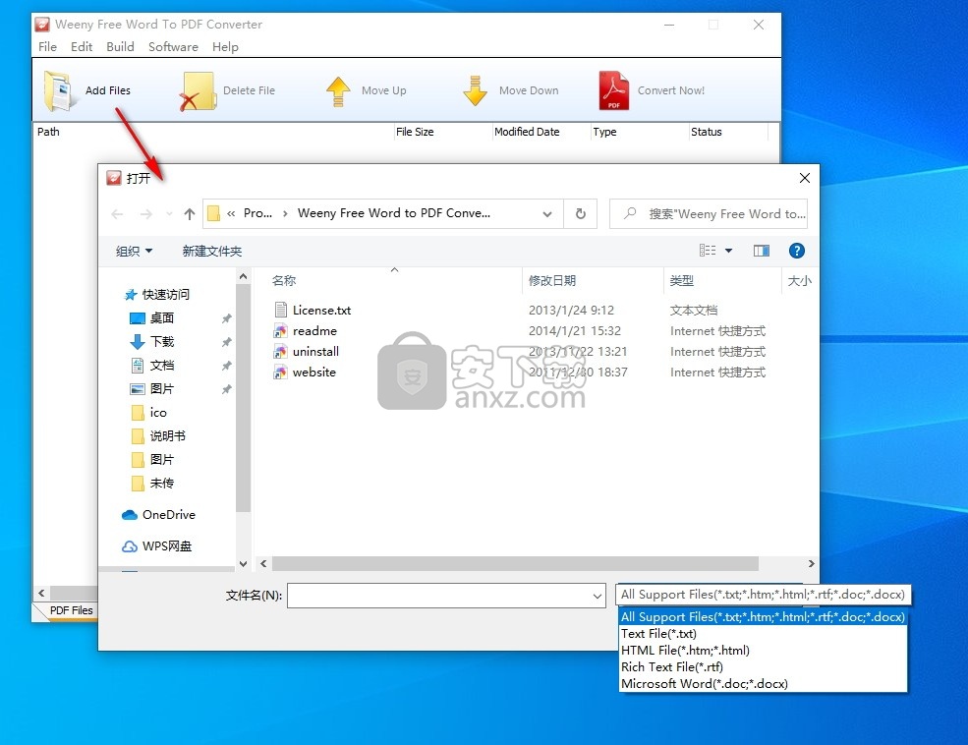Click the Convert Now PDF icon

613,90
